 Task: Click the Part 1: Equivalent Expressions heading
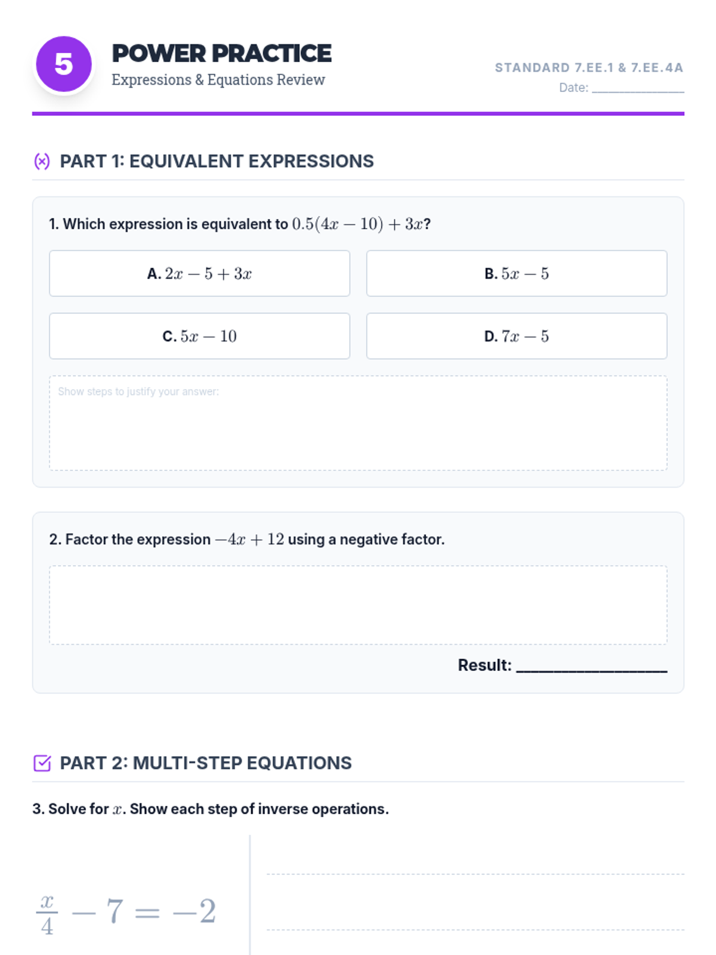coord(217,161)
